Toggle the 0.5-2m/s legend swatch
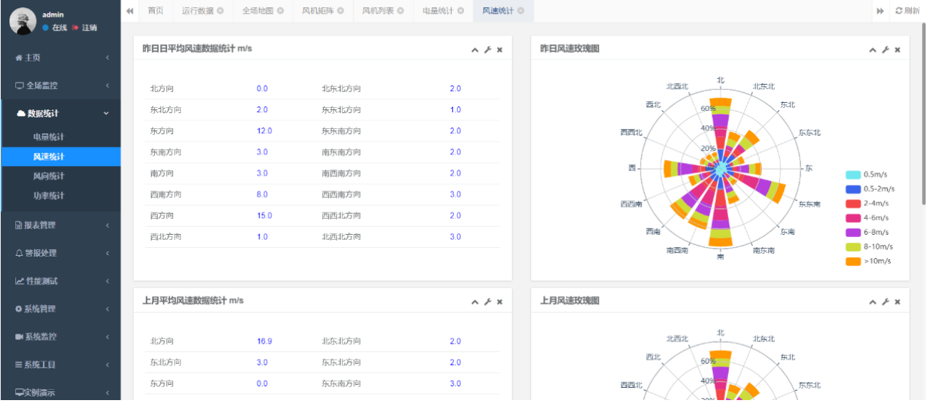 (x=853, y=189)
